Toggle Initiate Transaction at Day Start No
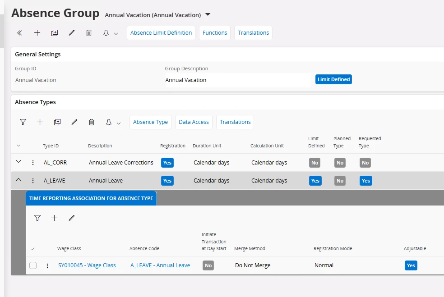This screenshot has width=444, height=297. pyautogui.click(x=208, y=265)
